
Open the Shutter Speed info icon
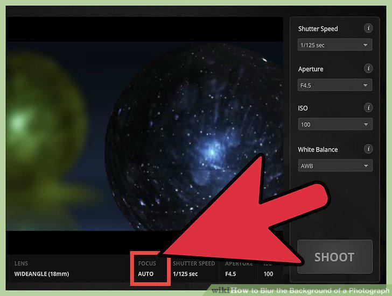(x=368, y=28)
